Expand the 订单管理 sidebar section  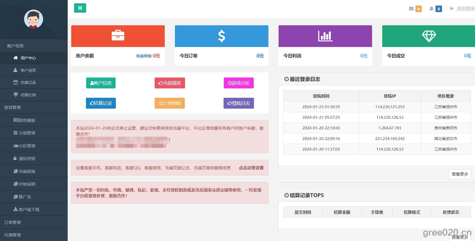tap(12, 222)
